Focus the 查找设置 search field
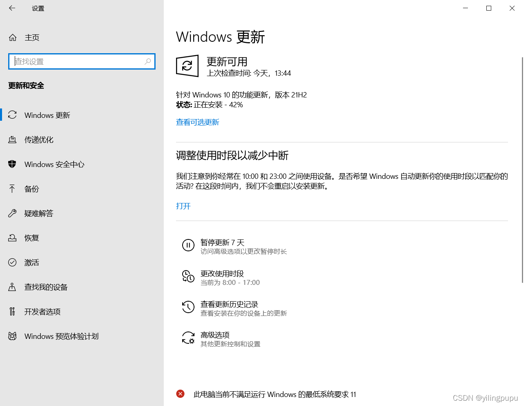524x406 pixels. point(82,61)
